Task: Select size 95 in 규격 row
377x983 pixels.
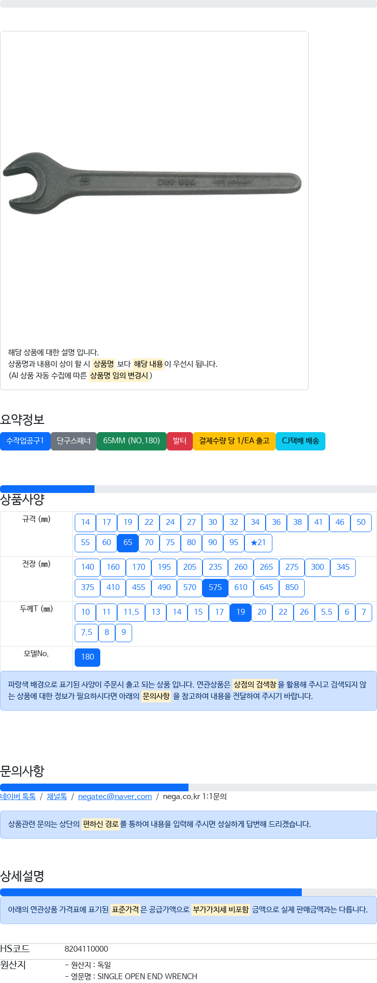Action: coord(234,543)
